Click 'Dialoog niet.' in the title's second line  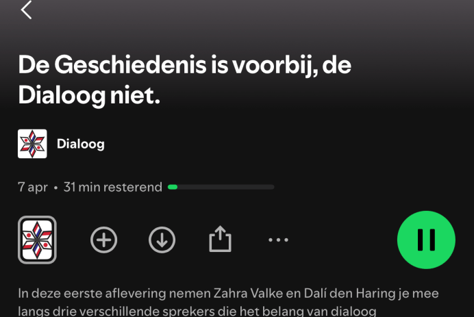pos(89,95)
